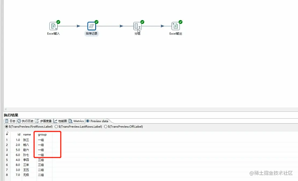This screenshot has height=181, width=298.
Task: Click id cell 6.0
Action: 18,155
